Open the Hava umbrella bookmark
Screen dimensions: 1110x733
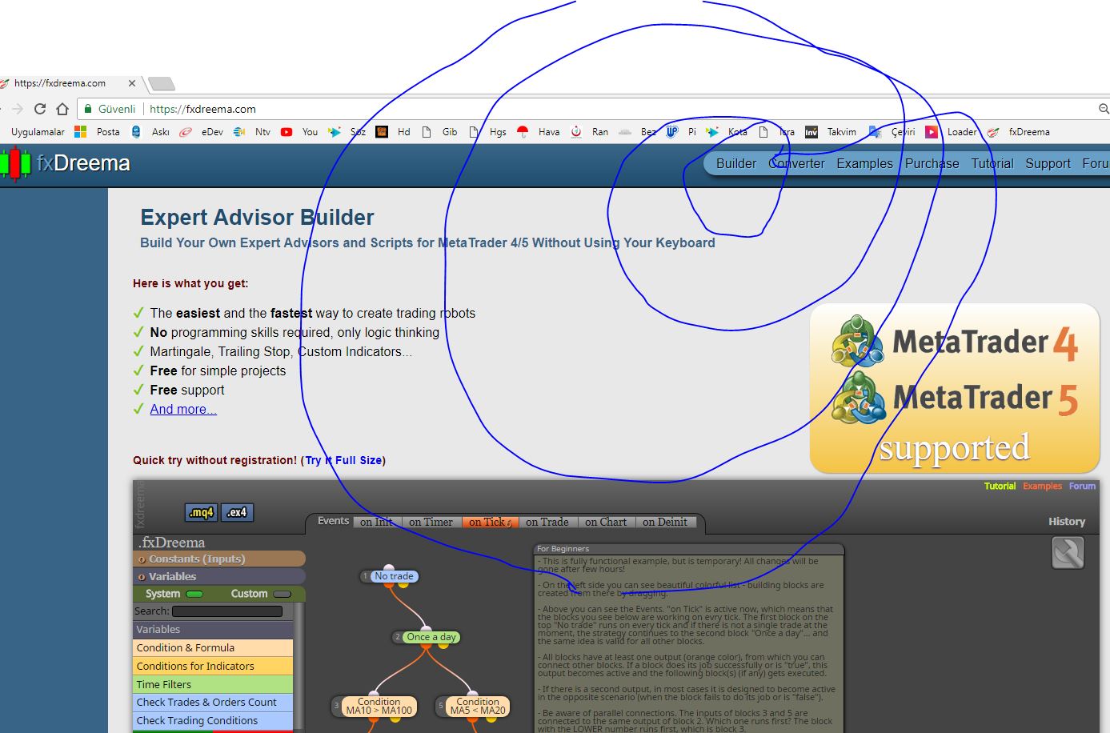tap(539, 132)
